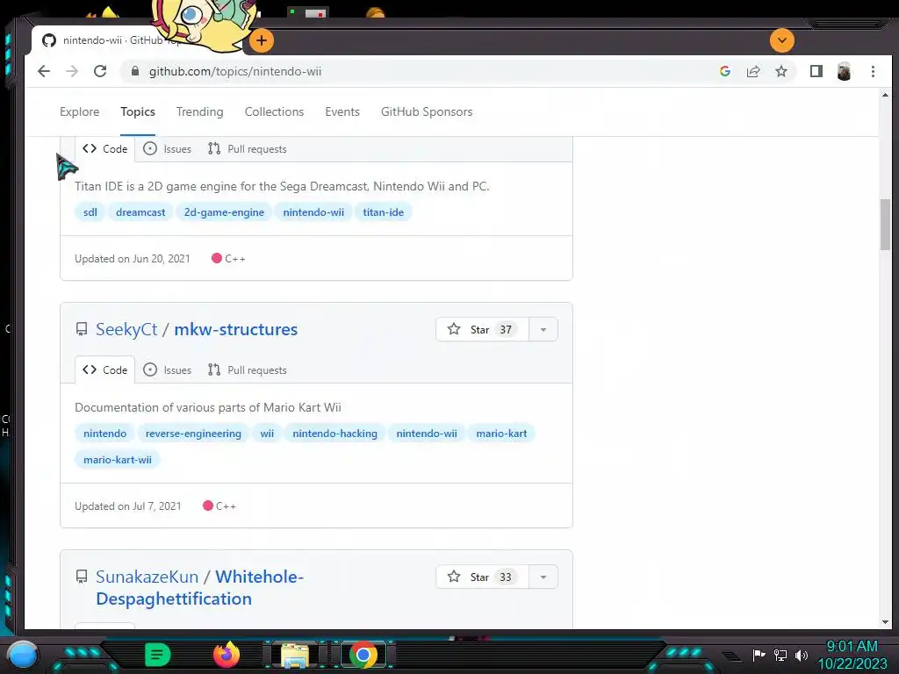The width and height of the screenshot is (899, 674).
Task: Open the green notes app in taskbar
Action: [158, 655]
